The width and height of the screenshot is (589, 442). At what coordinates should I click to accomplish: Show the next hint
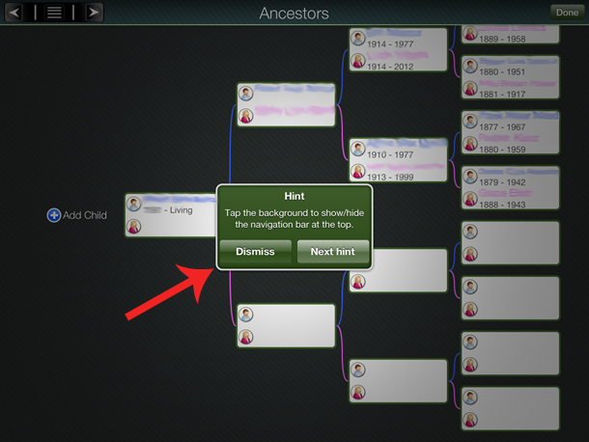tap(333, 252)
